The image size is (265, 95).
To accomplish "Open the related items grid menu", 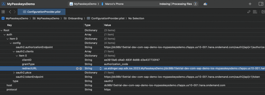I will coord(3,12).
